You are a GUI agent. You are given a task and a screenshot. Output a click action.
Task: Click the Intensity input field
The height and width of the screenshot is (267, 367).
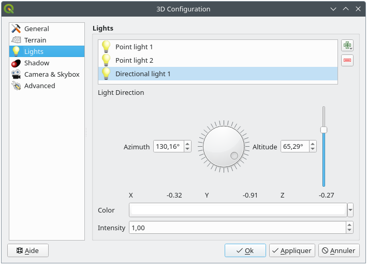[237, 228]
